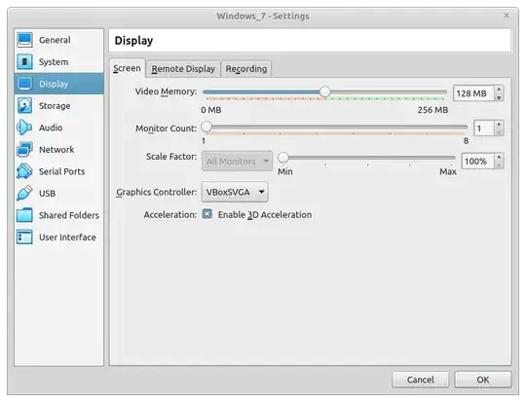Open the General settings icon
The image size is (526, 402).
[24, 40]
